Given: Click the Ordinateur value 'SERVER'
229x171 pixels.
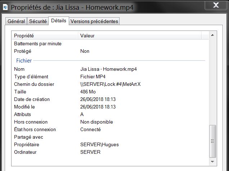Looking at the screenshot, I should pyautogui.click(x=90, y=152).
